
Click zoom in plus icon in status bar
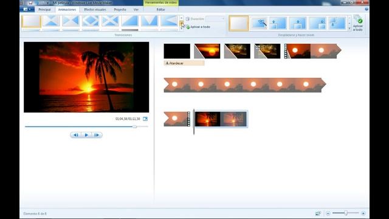(363, 214)
